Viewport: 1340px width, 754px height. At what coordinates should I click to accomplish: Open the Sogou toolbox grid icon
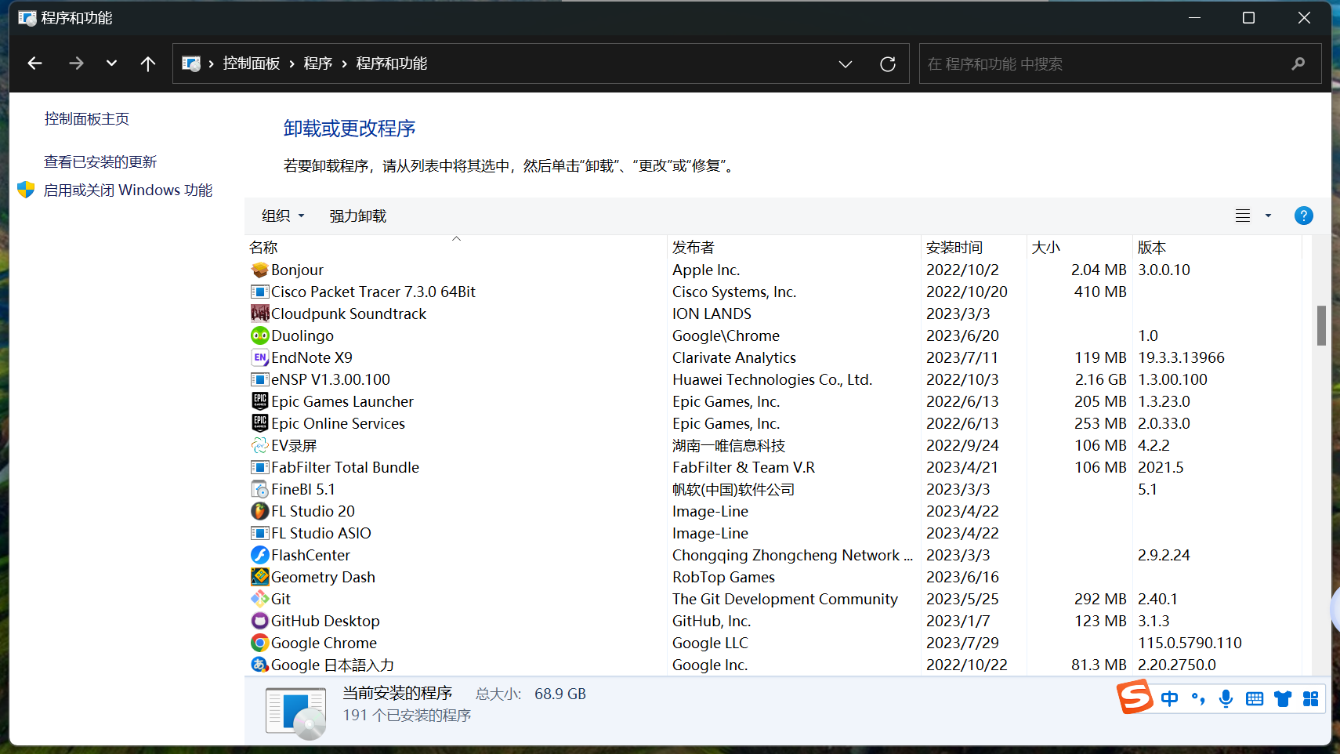point(1310,698)
